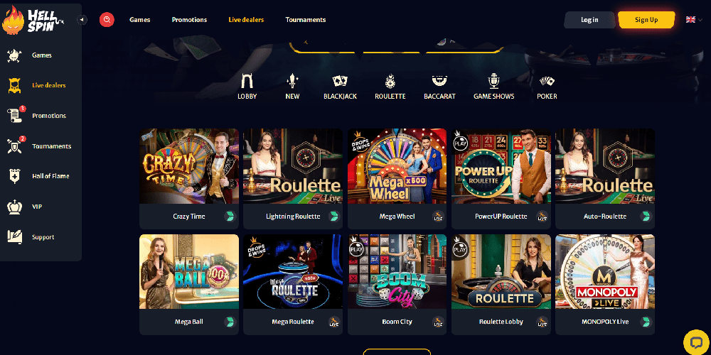Image resolution: width=711 pixels, height=355 pixels.
Task: Open Promotions in the top navigation
Action: pyautogui.click(x=189, y=20)
